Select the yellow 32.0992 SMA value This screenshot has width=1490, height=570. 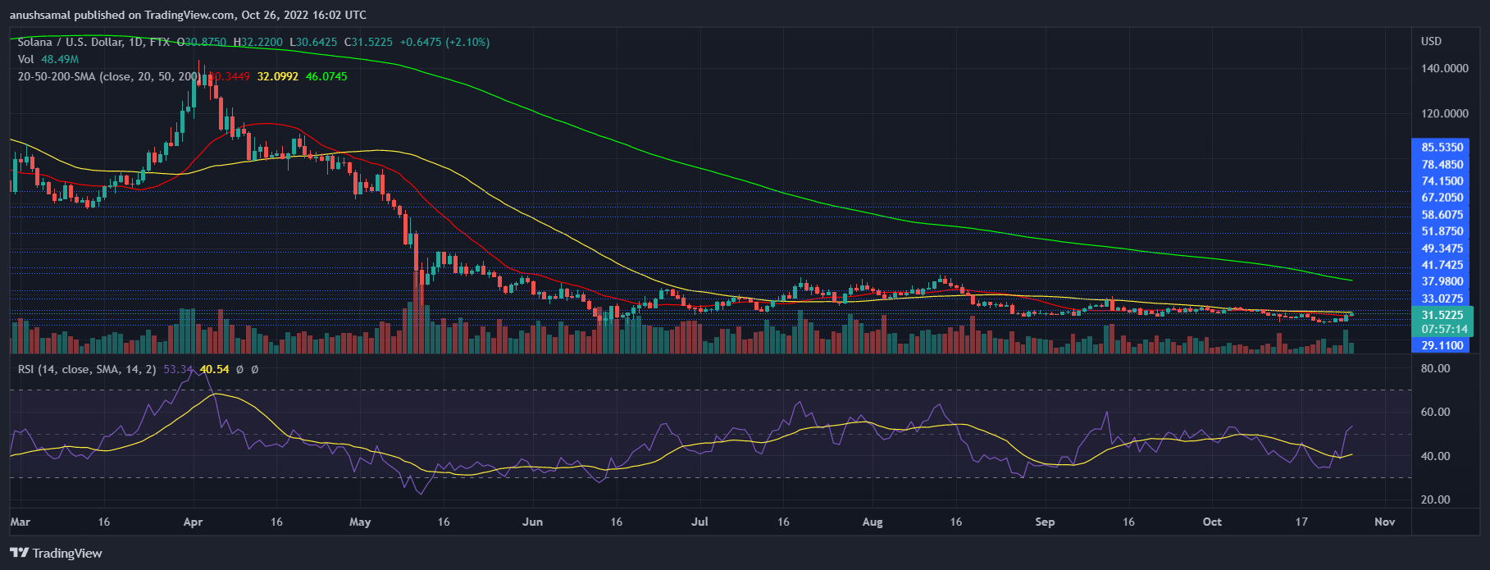pyautogui.click(x=278, y=76)
